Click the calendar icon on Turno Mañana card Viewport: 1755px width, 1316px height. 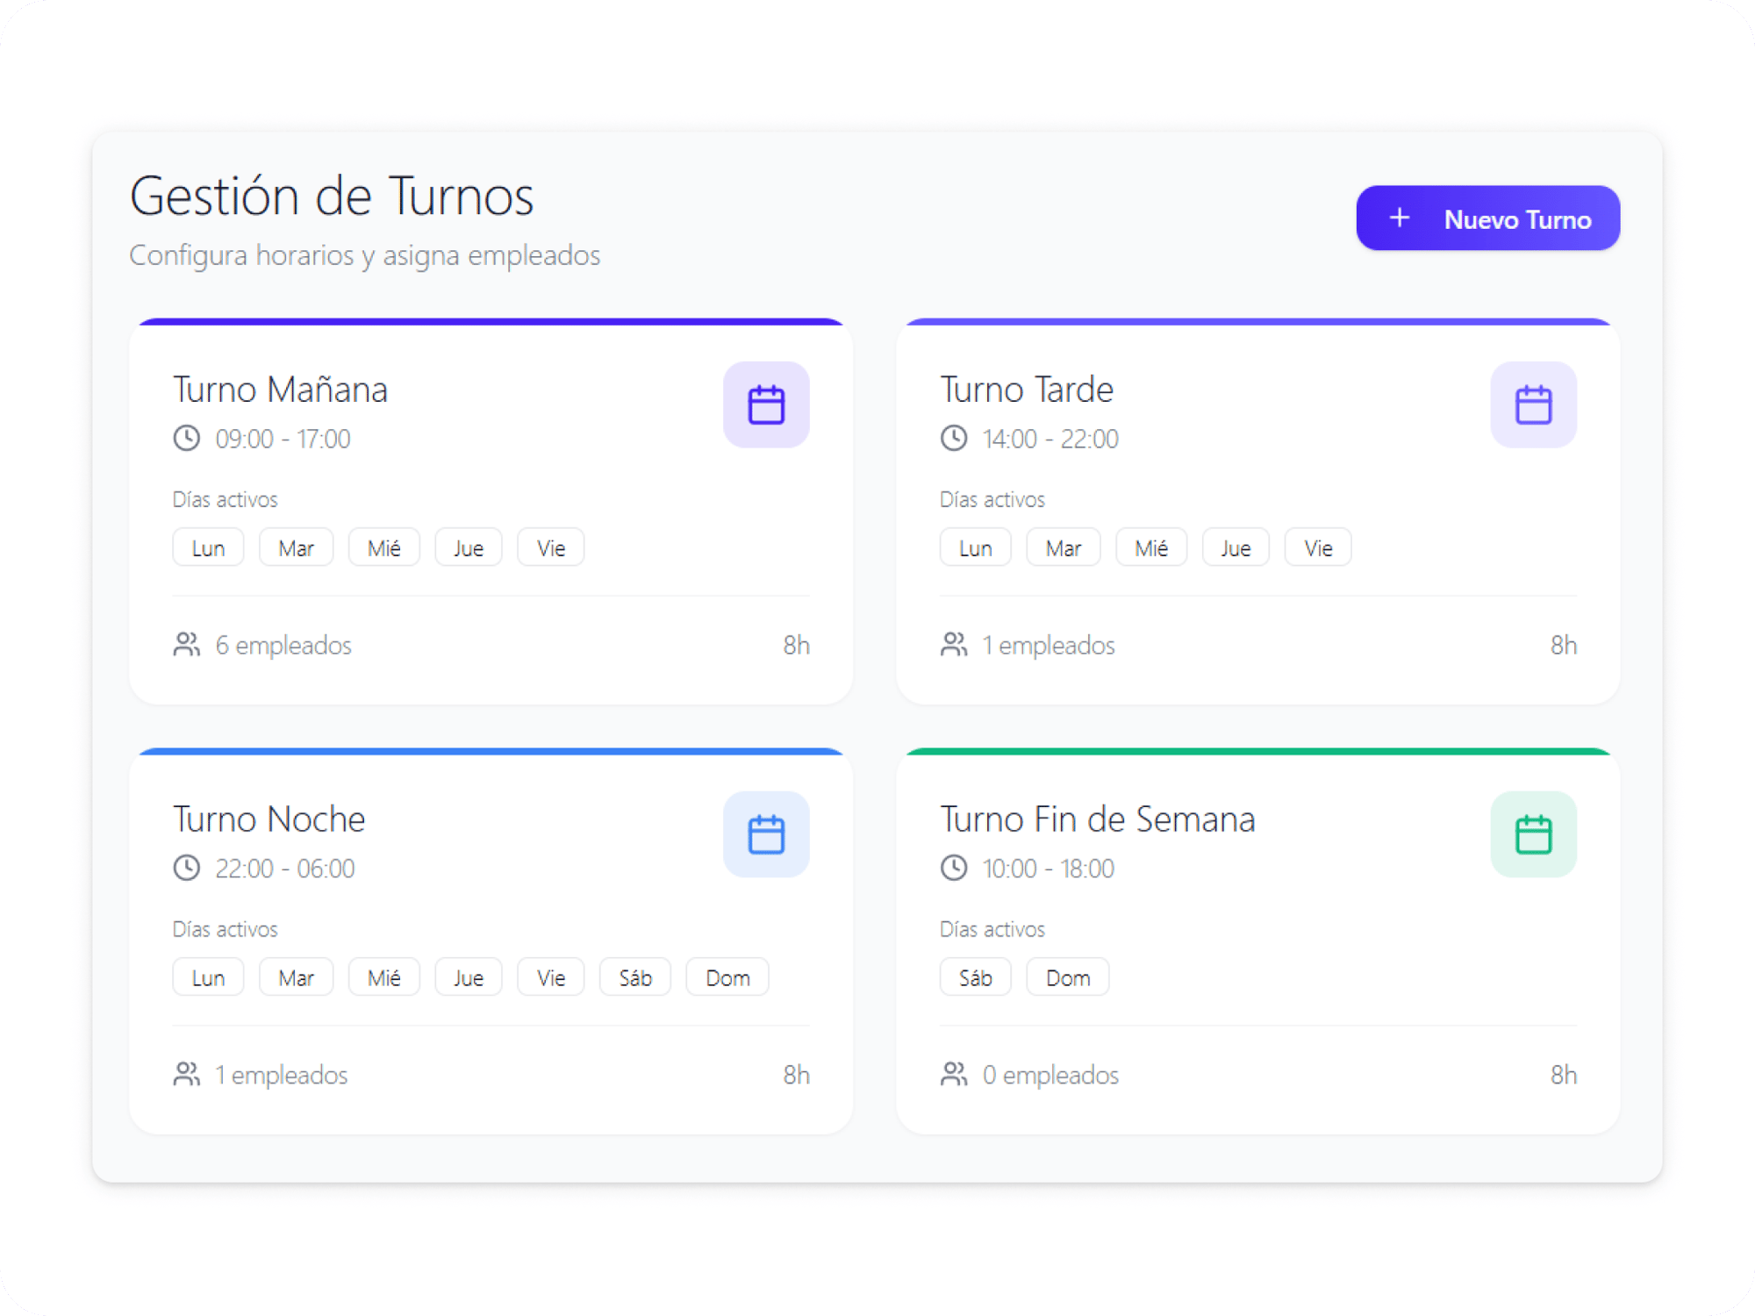coord(765,404)
